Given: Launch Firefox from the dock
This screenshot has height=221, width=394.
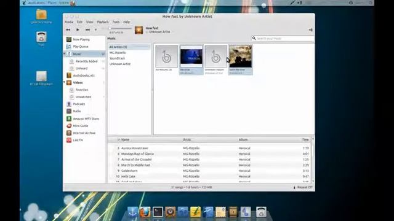Looking at the screenshot, I should point(145,212).
